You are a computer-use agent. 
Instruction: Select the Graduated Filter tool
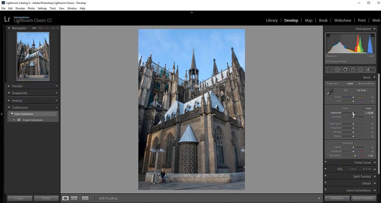pos(353,69)
